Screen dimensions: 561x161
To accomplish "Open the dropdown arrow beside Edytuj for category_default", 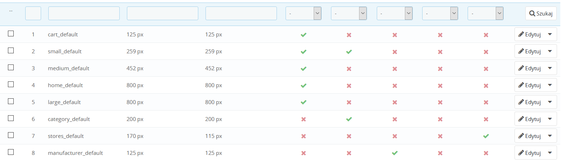I will coord(550,119).
